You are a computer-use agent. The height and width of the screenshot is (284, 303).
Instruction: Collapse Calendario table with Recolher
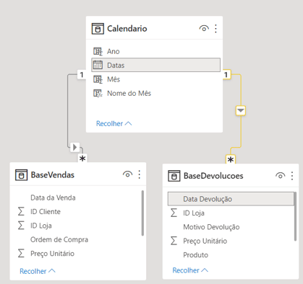point(114,123)
